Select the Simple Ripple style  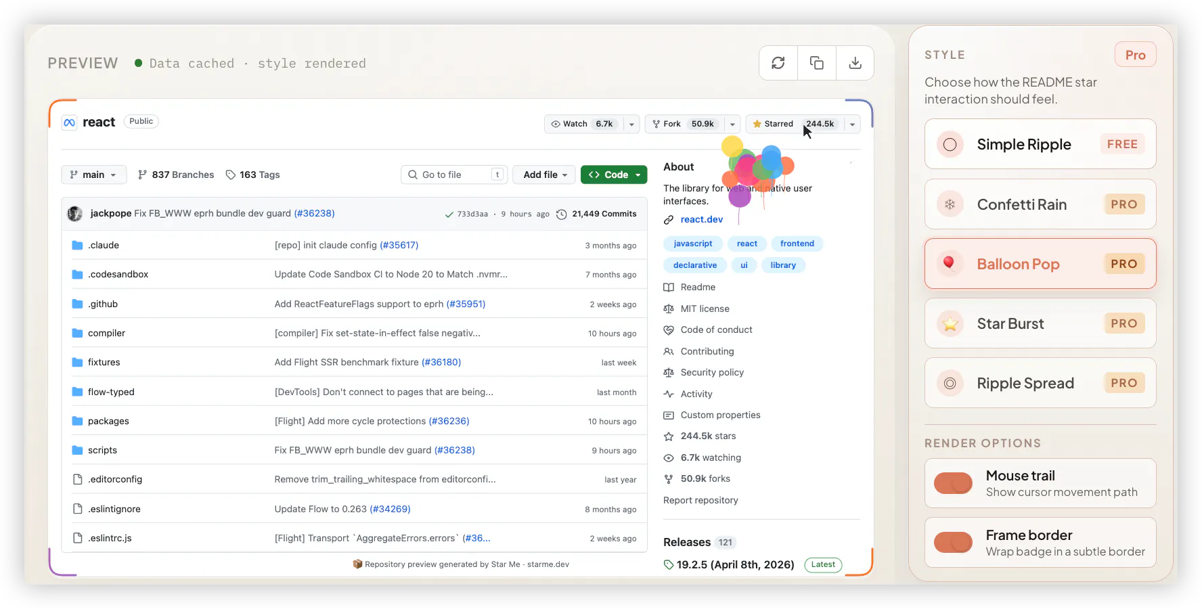click(x=1040, y=144)
